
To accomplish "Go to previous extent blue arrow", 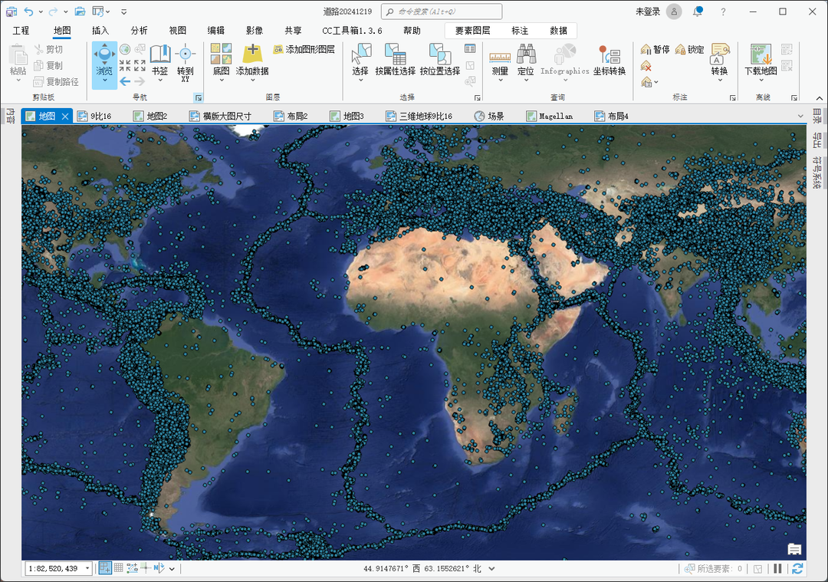I will click(125, 81).
